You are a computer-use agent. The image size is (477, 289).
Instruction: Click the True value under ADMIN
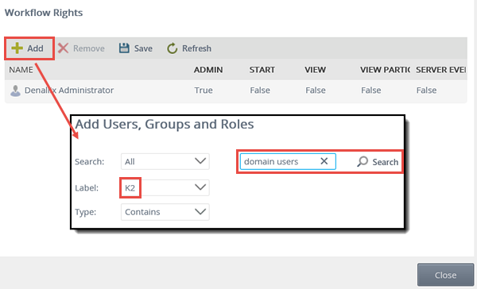pyautogui.click(x=204, y=91)
